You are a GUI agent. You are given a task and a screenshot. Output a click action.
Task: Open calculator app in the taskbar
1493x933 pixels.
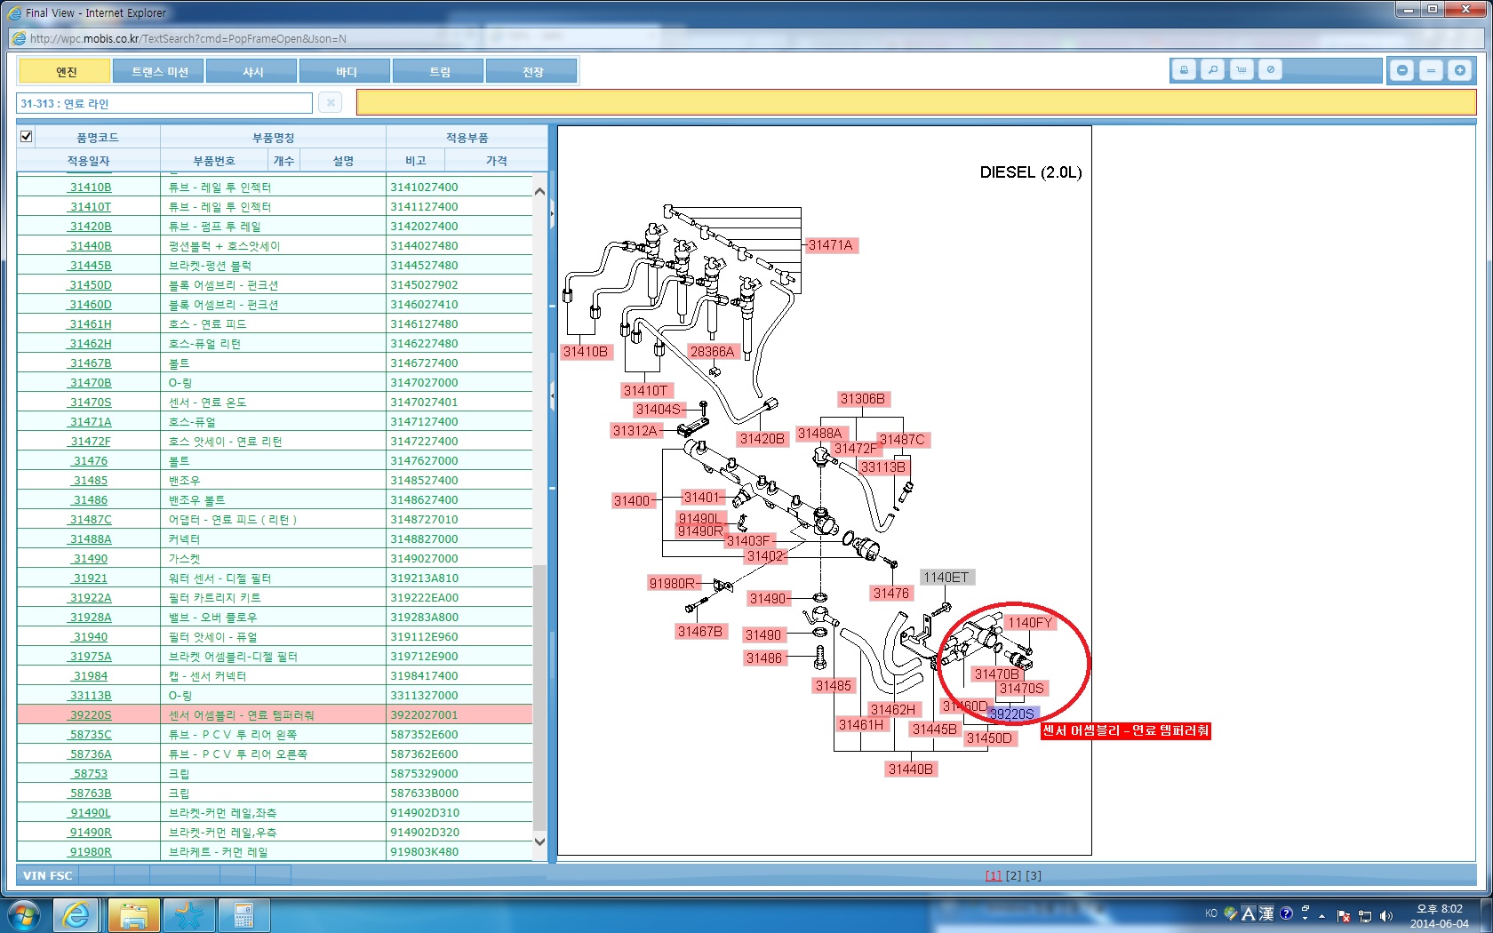(243, 915)
